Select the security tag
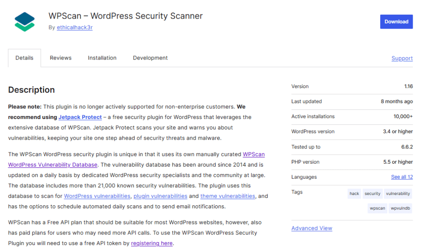Viewport: 433px width, 248px height. (372, 194)
